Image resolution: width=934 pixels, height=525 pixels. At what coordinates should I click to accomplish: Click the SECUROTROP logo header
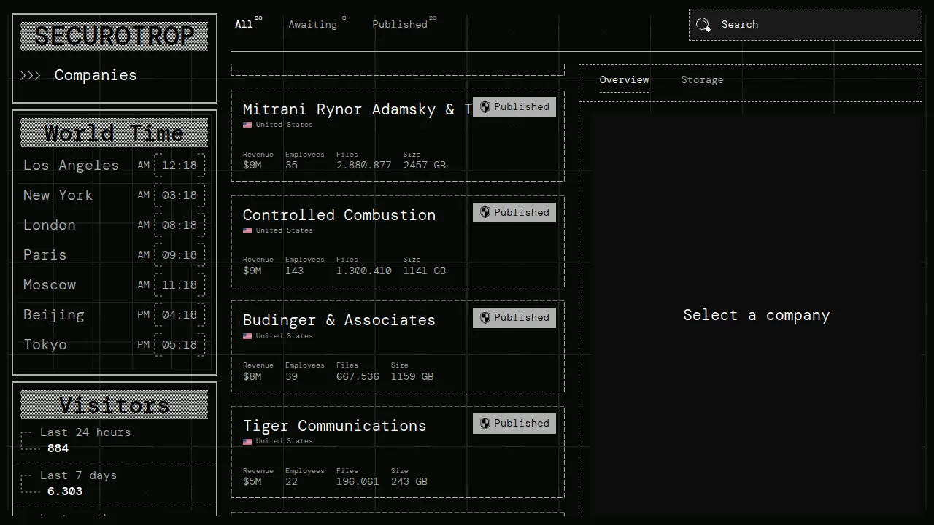pyautogui.click(x=115, y=36)
